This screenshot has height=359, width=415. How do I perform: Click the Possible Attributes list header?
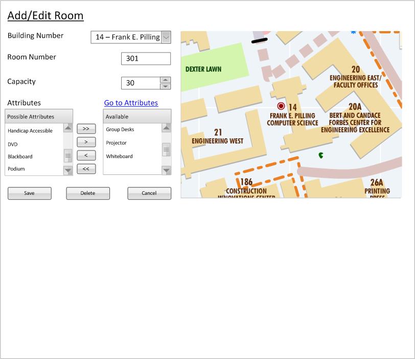39,116
